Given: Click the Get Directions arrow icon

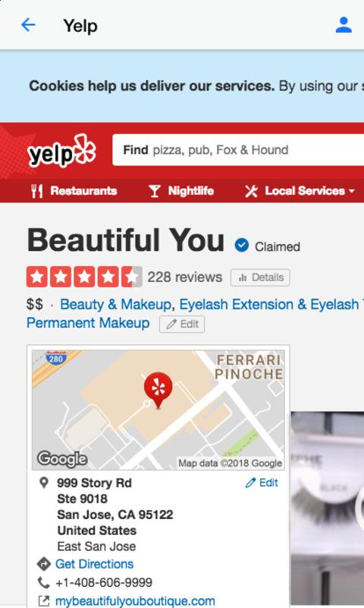Looking at the screenshot, I should [44, 564].
